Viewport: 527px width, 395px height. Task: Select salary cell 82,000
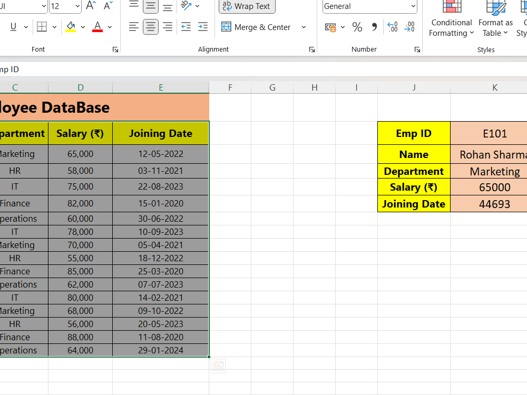[80, 203]
